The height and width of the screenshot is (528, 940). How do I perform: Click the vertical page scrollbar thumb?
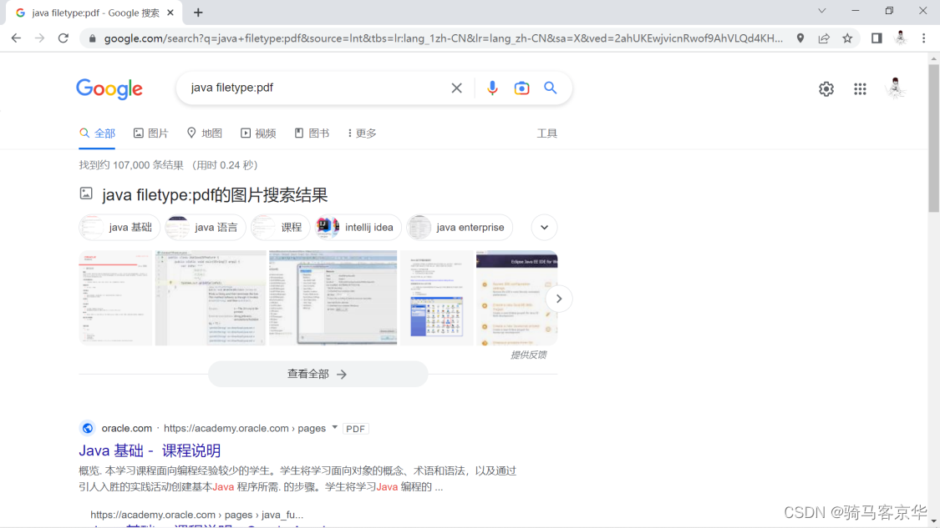[x=933, y=138]
